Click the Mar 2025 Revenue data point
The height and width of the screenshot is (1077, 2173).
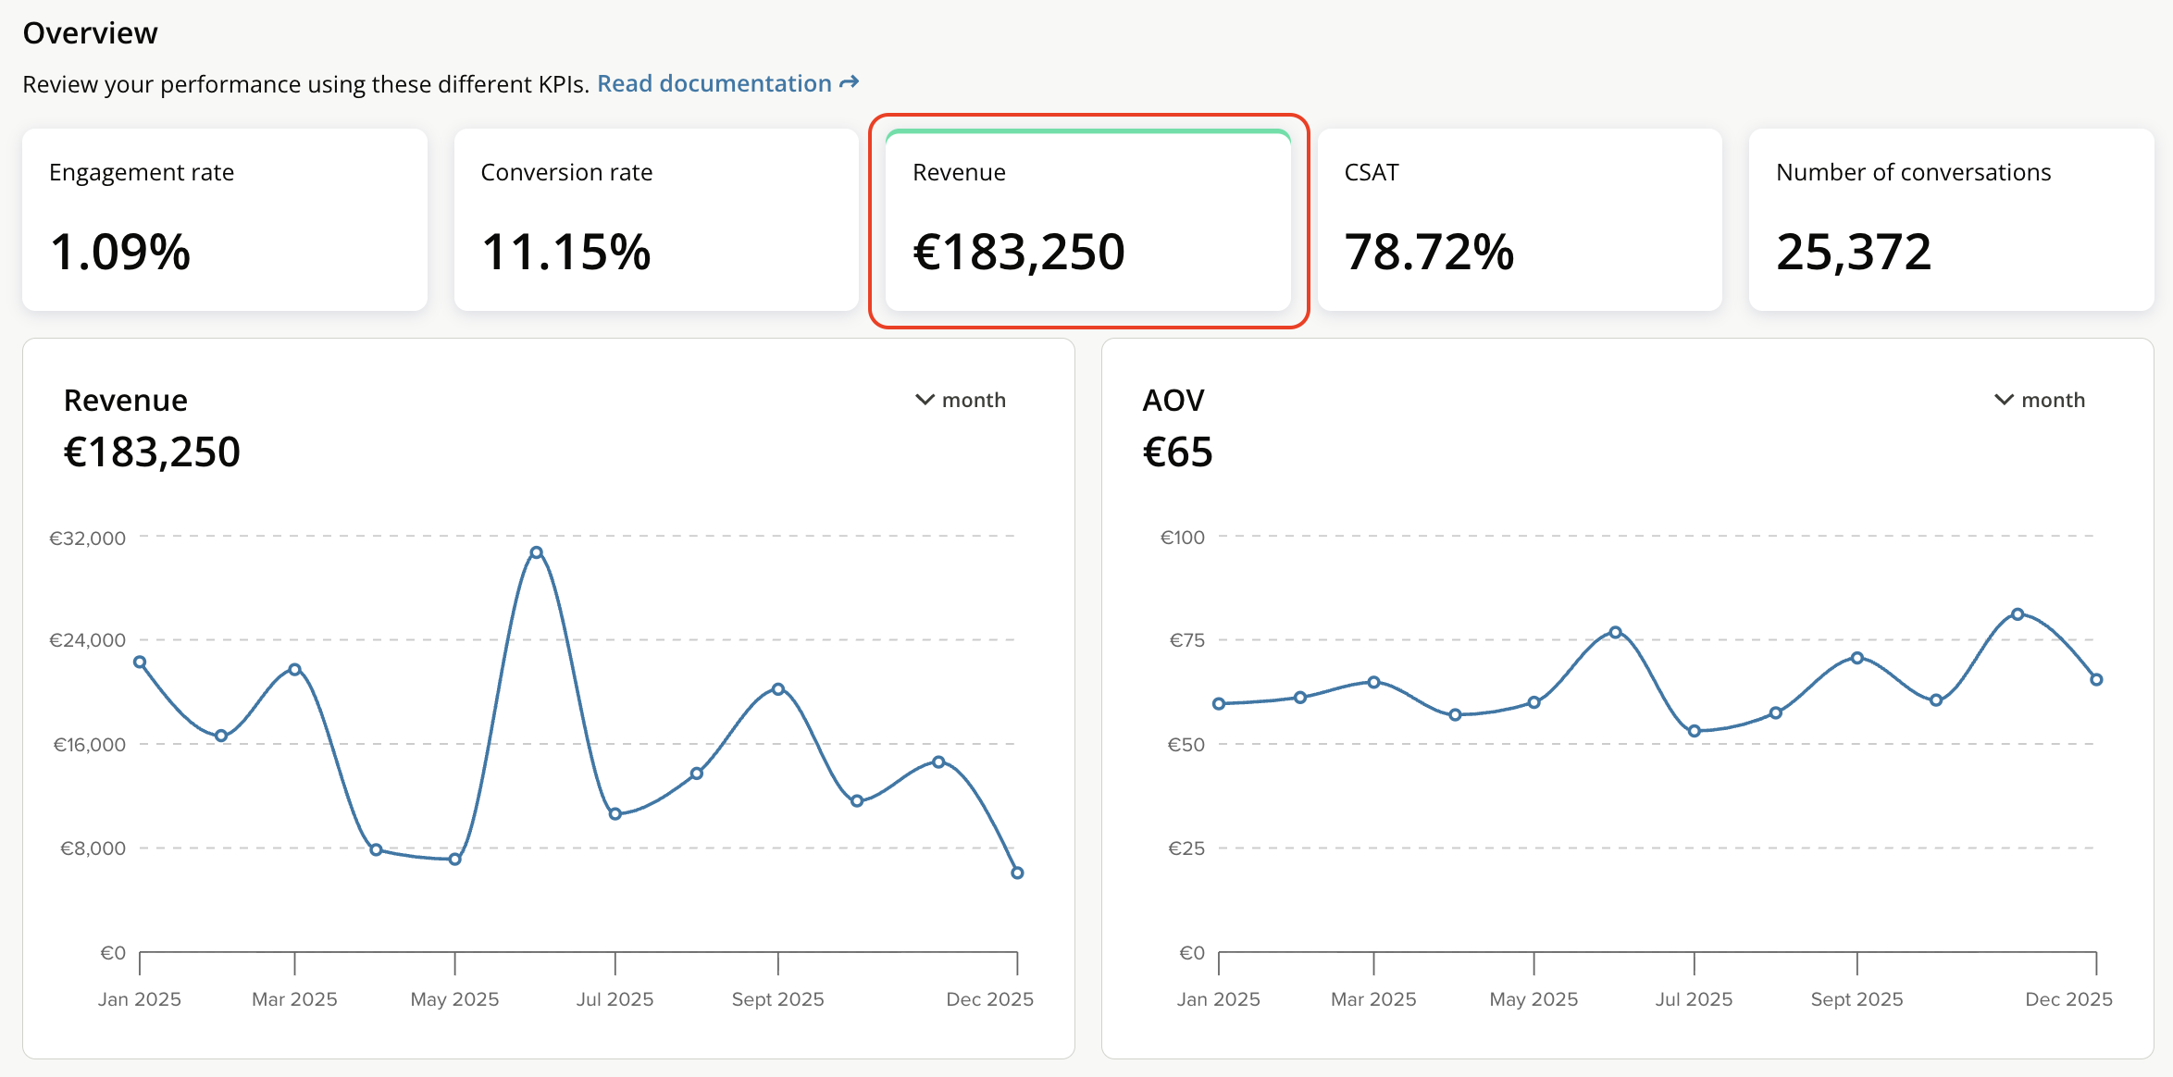pos(294,669)
